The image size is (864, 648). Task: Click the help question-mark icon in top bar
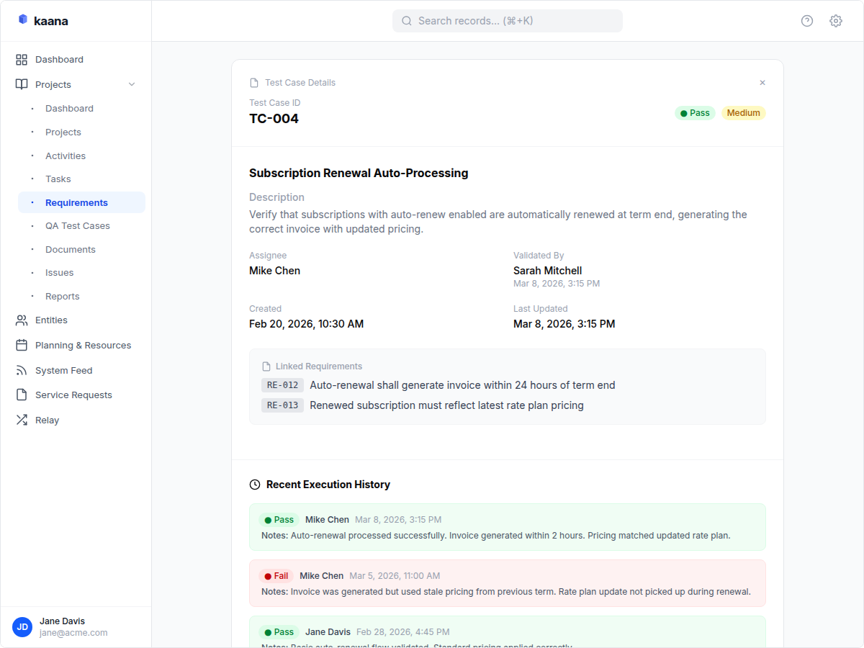[806, 21]
